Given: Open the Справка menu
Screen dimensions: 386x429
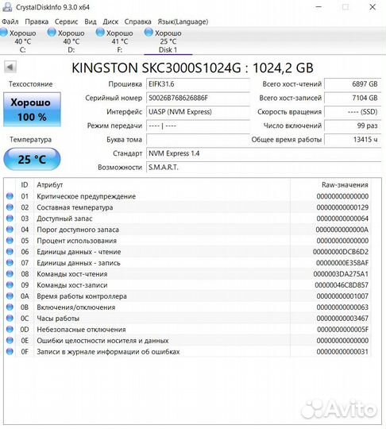Looking at the screenshot, I should tap(138, 21).
